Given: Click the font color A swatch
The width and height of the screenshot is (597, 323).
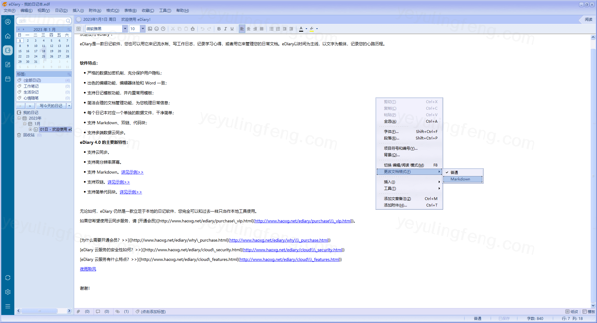Looking at the screenshot, I should (301, 29).
